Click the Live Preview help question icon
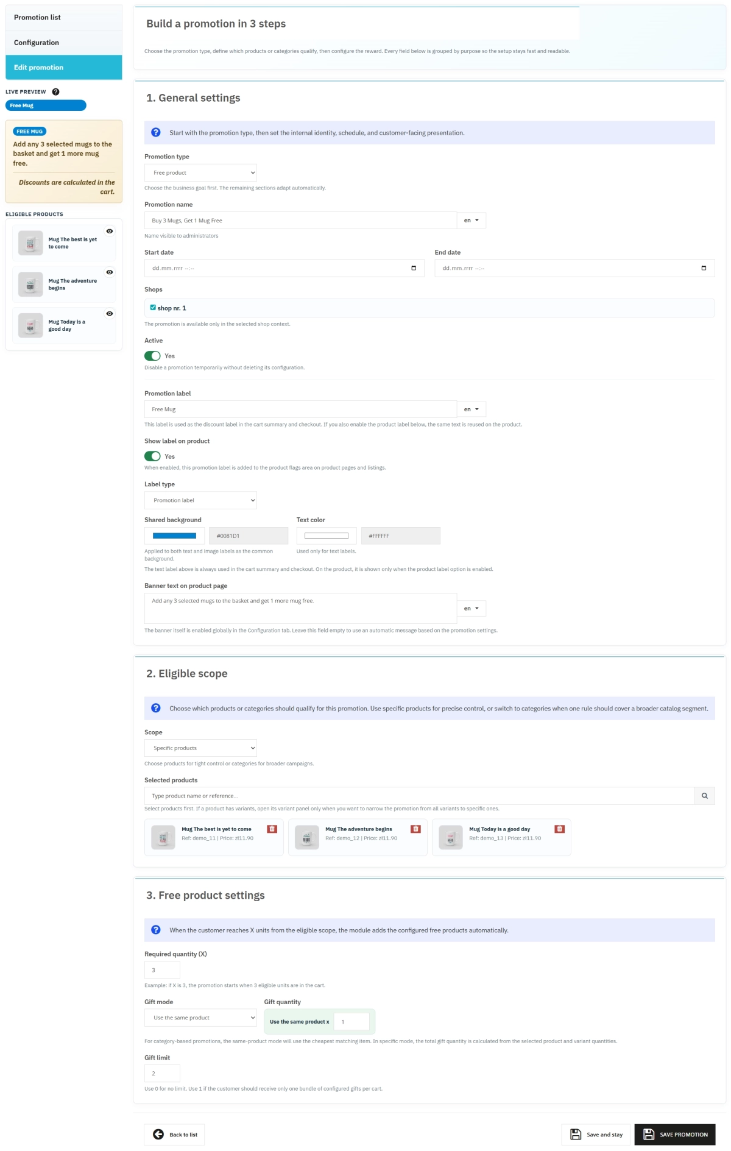The height and width of the screenshot is (1151, 731). [x=55, y=92]
